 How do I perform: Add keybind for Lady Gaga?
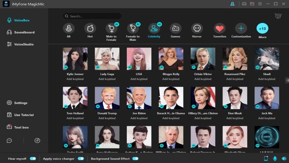pos(107,79)
